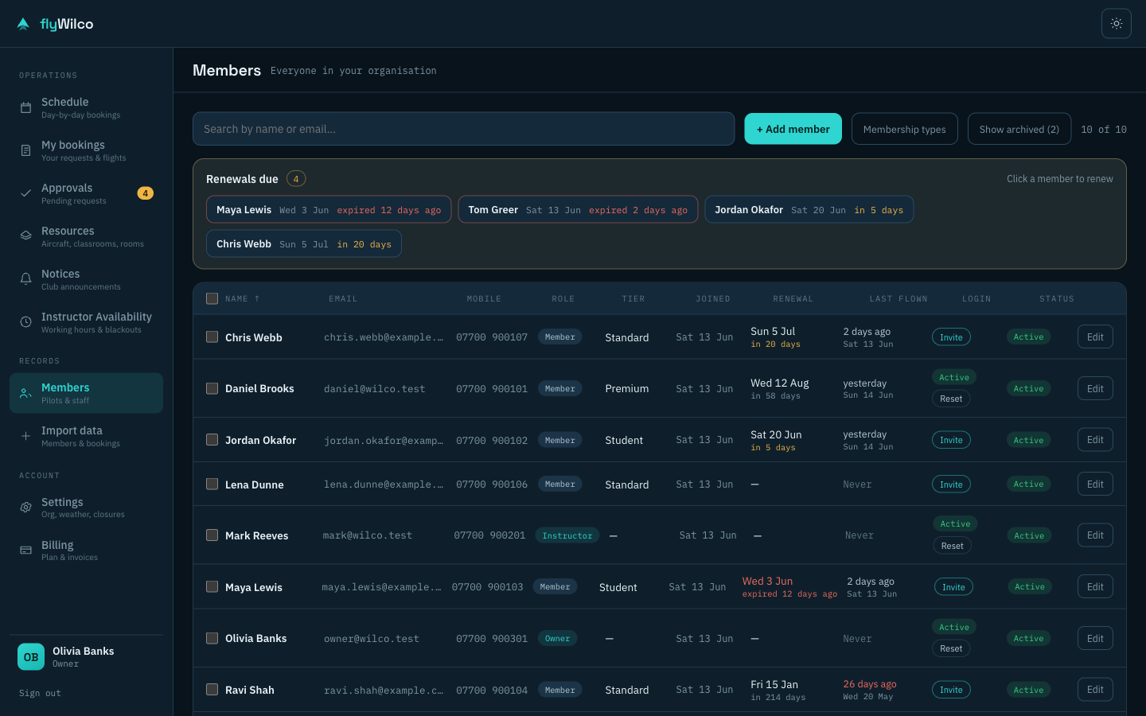Viewport: 1146px width, 716px height.
Task: Check the box for Maya Lewis
Action: (x=212, y=587)
